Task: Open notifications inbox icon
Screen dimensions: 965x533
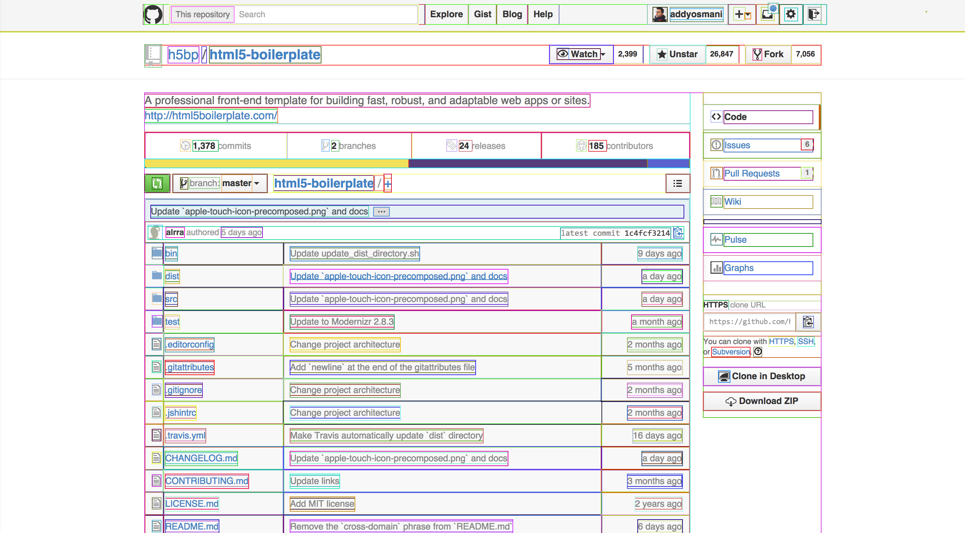Action: click(767, 14)
